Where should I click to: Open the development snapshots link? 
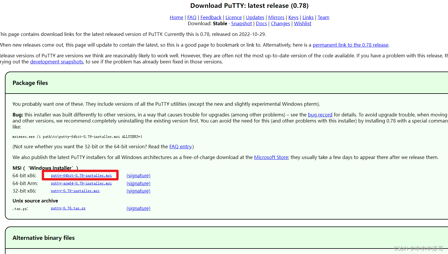tap(57, 62)
